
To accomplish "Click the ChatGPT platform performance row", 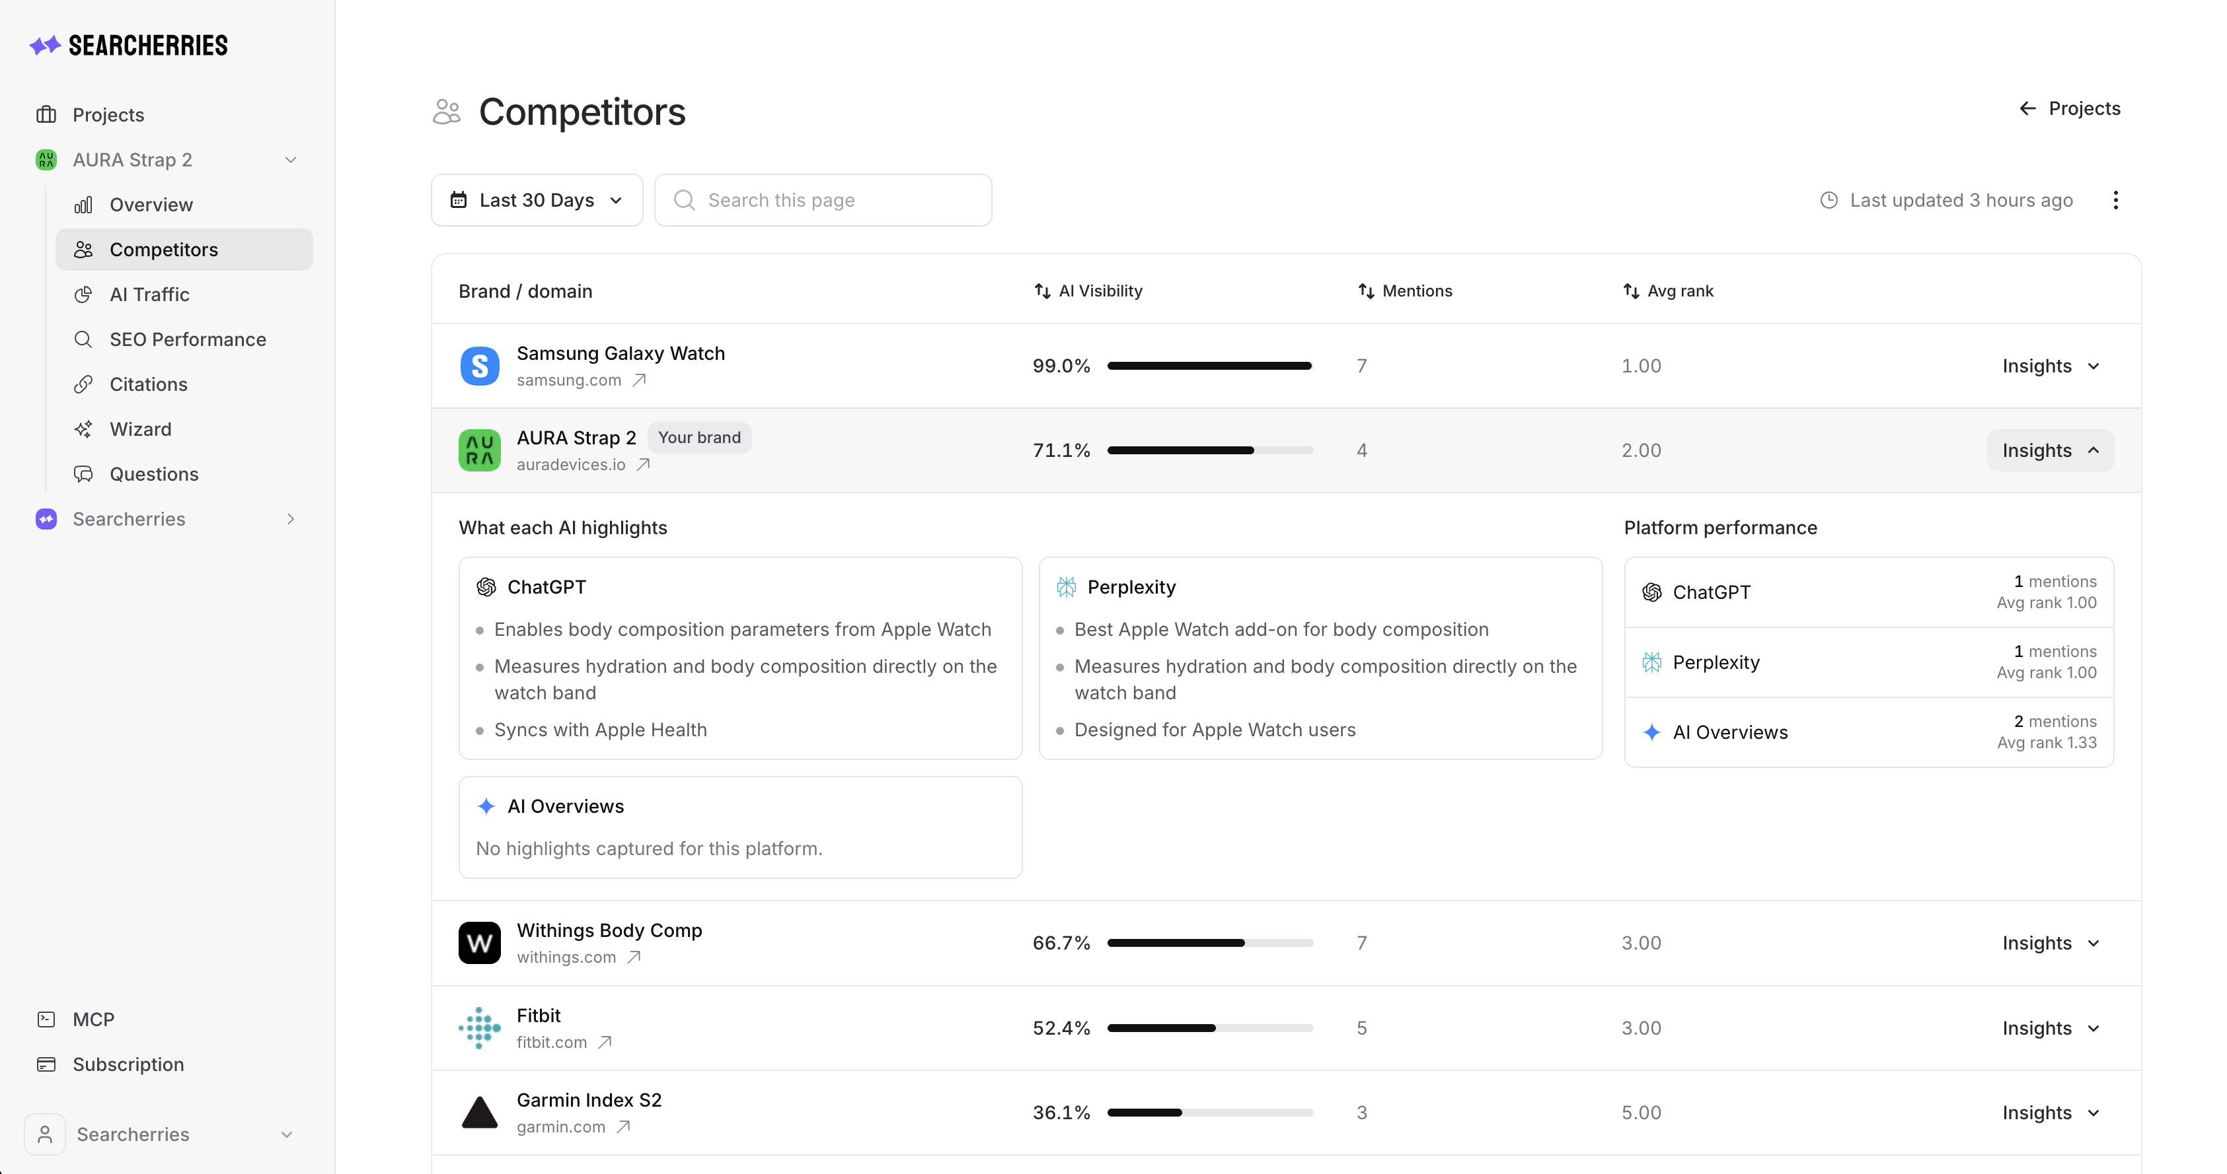I will click(x=1869, y=593).
